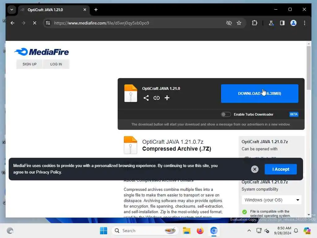Click the scrollbar up arrow
Image resolution: width=317 pixels, height=238 pixels.
(x=309, y=44)
